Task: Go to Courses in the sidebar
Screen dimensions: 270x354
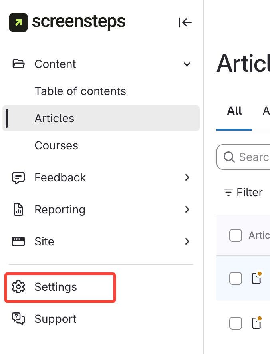Action: 56,145
